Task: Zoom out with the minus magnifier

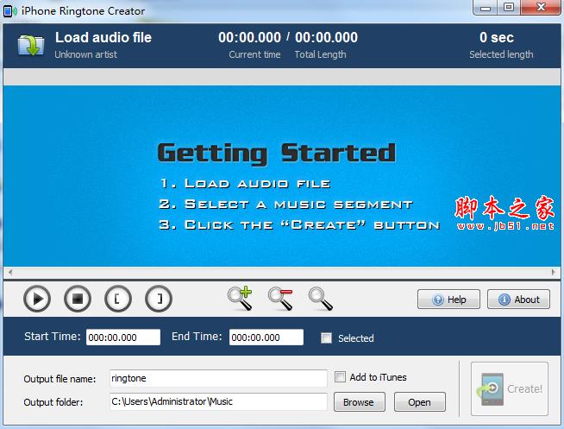Action: (x=280, y=299)
